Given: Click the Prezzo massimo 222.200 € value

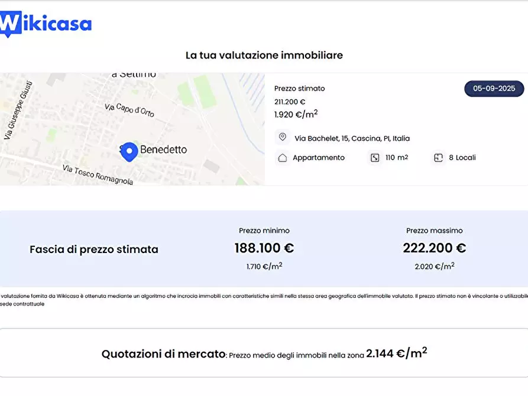Looking at the screenshot, I should pos(435,248).
